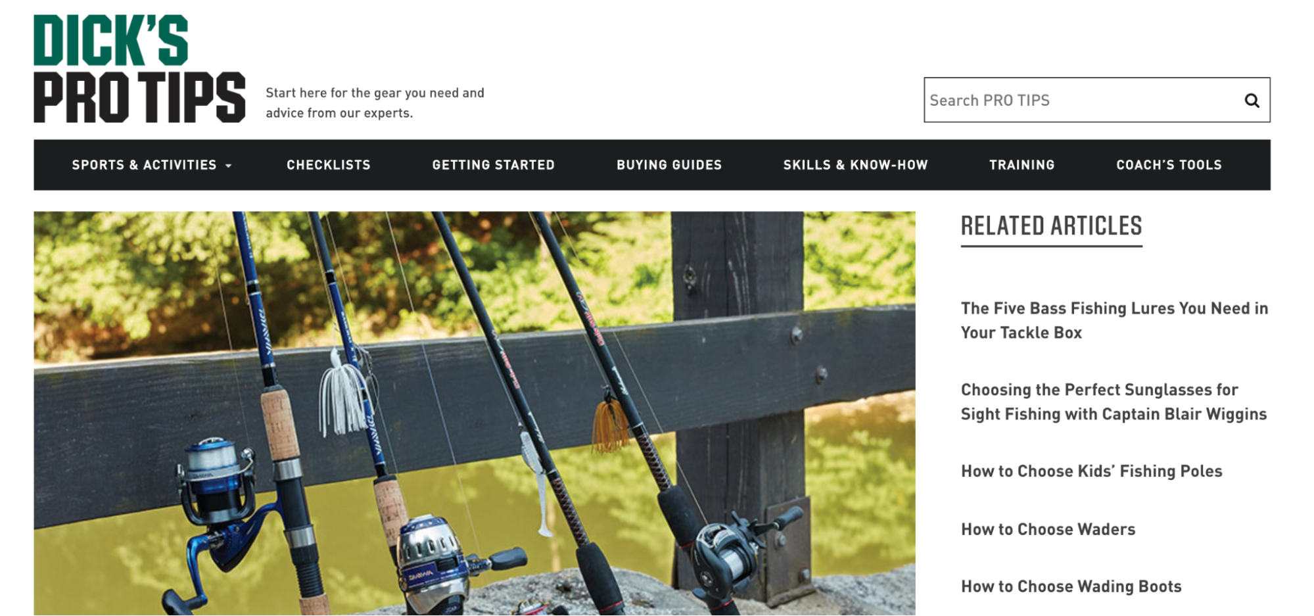Go to the Checklists section

(x=329, y=165)
